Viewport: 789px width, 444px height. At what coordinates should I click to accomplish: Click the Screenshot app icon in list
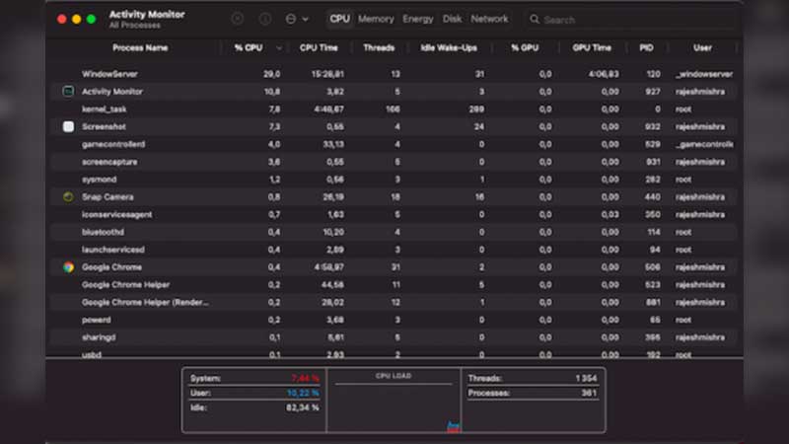tap(68, 126)
